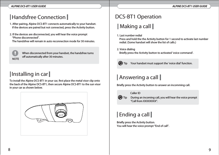Screen dimensions: 219x155
Task: Click 'Briefly press the Activity button.' under Ending a call
Action: pyautogui.click(x=136, y=122)
